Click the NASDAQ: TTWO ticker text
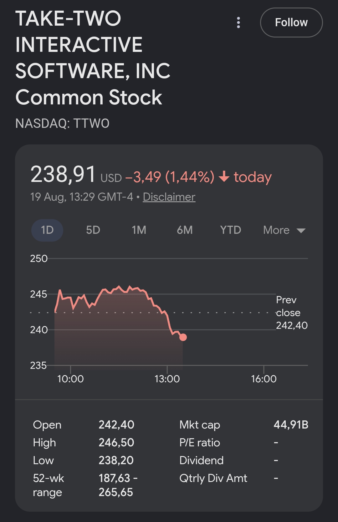 pyautogui.click(x=62, y=123)
